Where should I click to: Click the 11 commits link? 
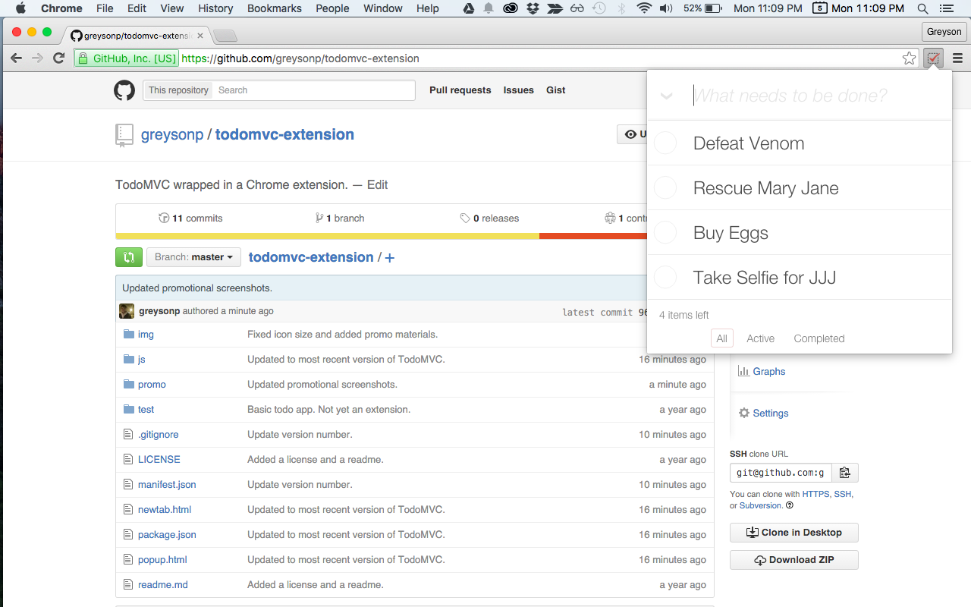tap(190, 219)
